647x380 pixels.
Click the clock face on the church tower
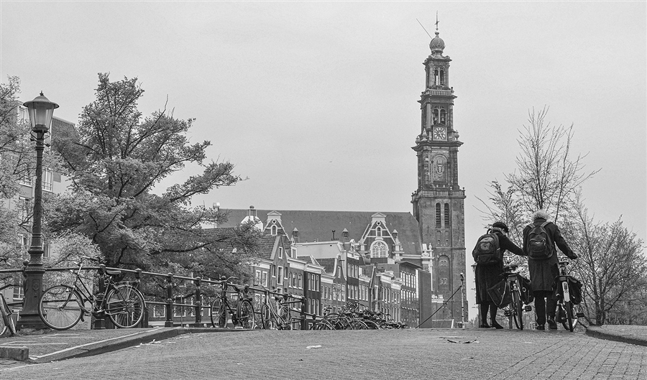coord(439,133)
